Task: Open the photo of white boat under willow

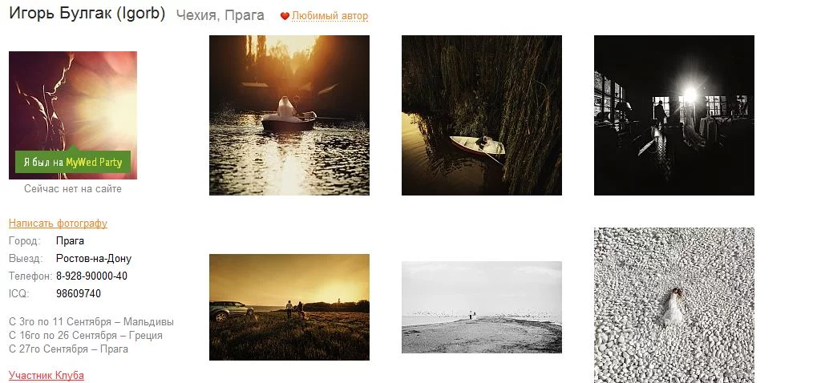Action: (481, 115)
